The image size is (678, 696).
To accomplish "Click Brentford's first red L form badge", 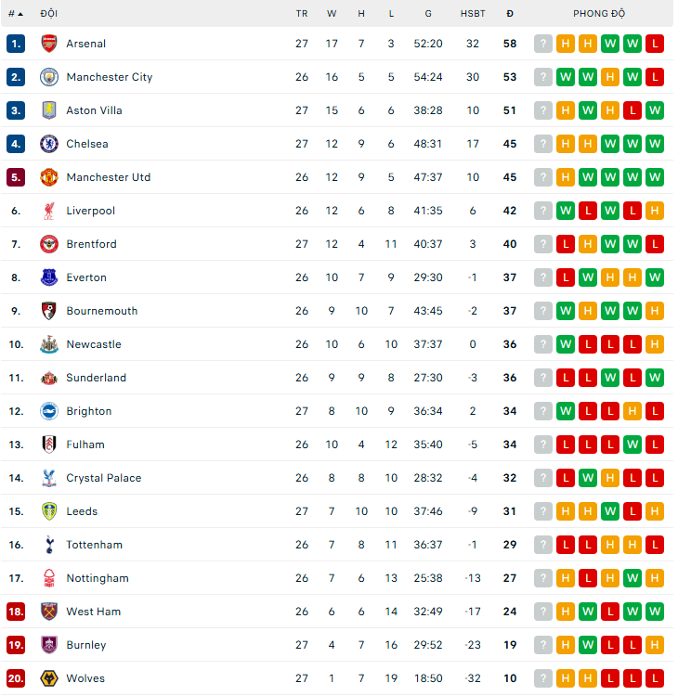I will [566, 244].
